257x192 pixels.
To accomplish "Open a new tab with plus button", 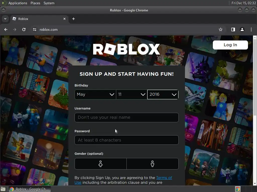I will click(x=74, y=19).
